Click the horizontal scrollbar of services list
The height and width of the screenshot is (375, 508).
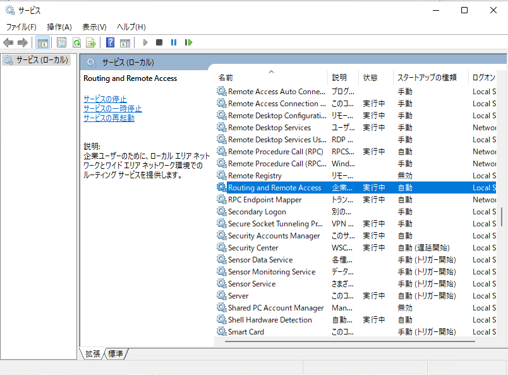(x=350, y=341)
